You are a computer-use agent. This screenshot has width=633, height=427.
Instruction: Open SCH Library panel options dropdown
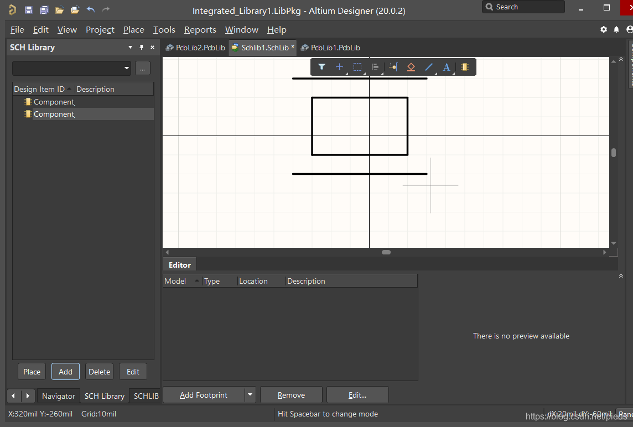tap(130, 48)
